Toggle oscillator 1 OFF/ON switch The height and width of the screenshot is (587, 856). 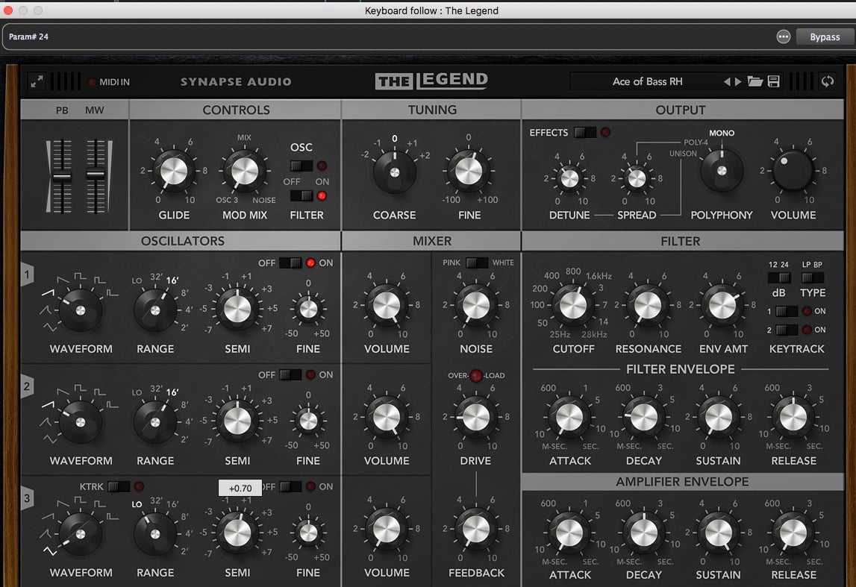pos(290,263)
